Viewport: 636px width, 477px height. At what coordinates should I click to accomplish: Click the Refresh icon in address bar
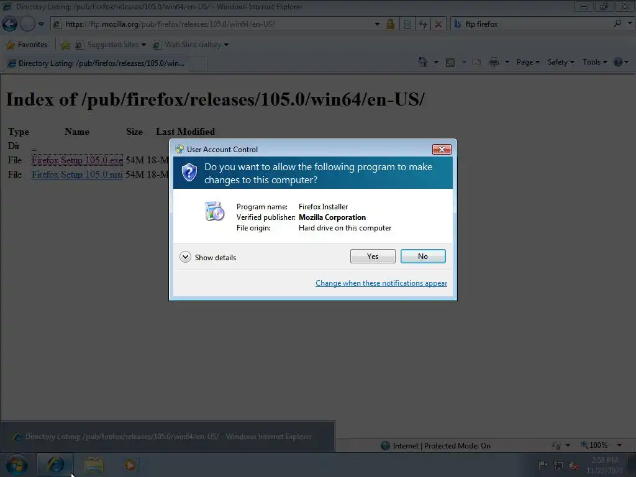pyautogui.click(x=423, y=24)
